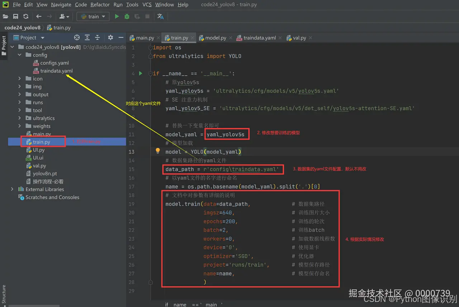
Task: Expand External Libraries node
Action: click(13, 189)
